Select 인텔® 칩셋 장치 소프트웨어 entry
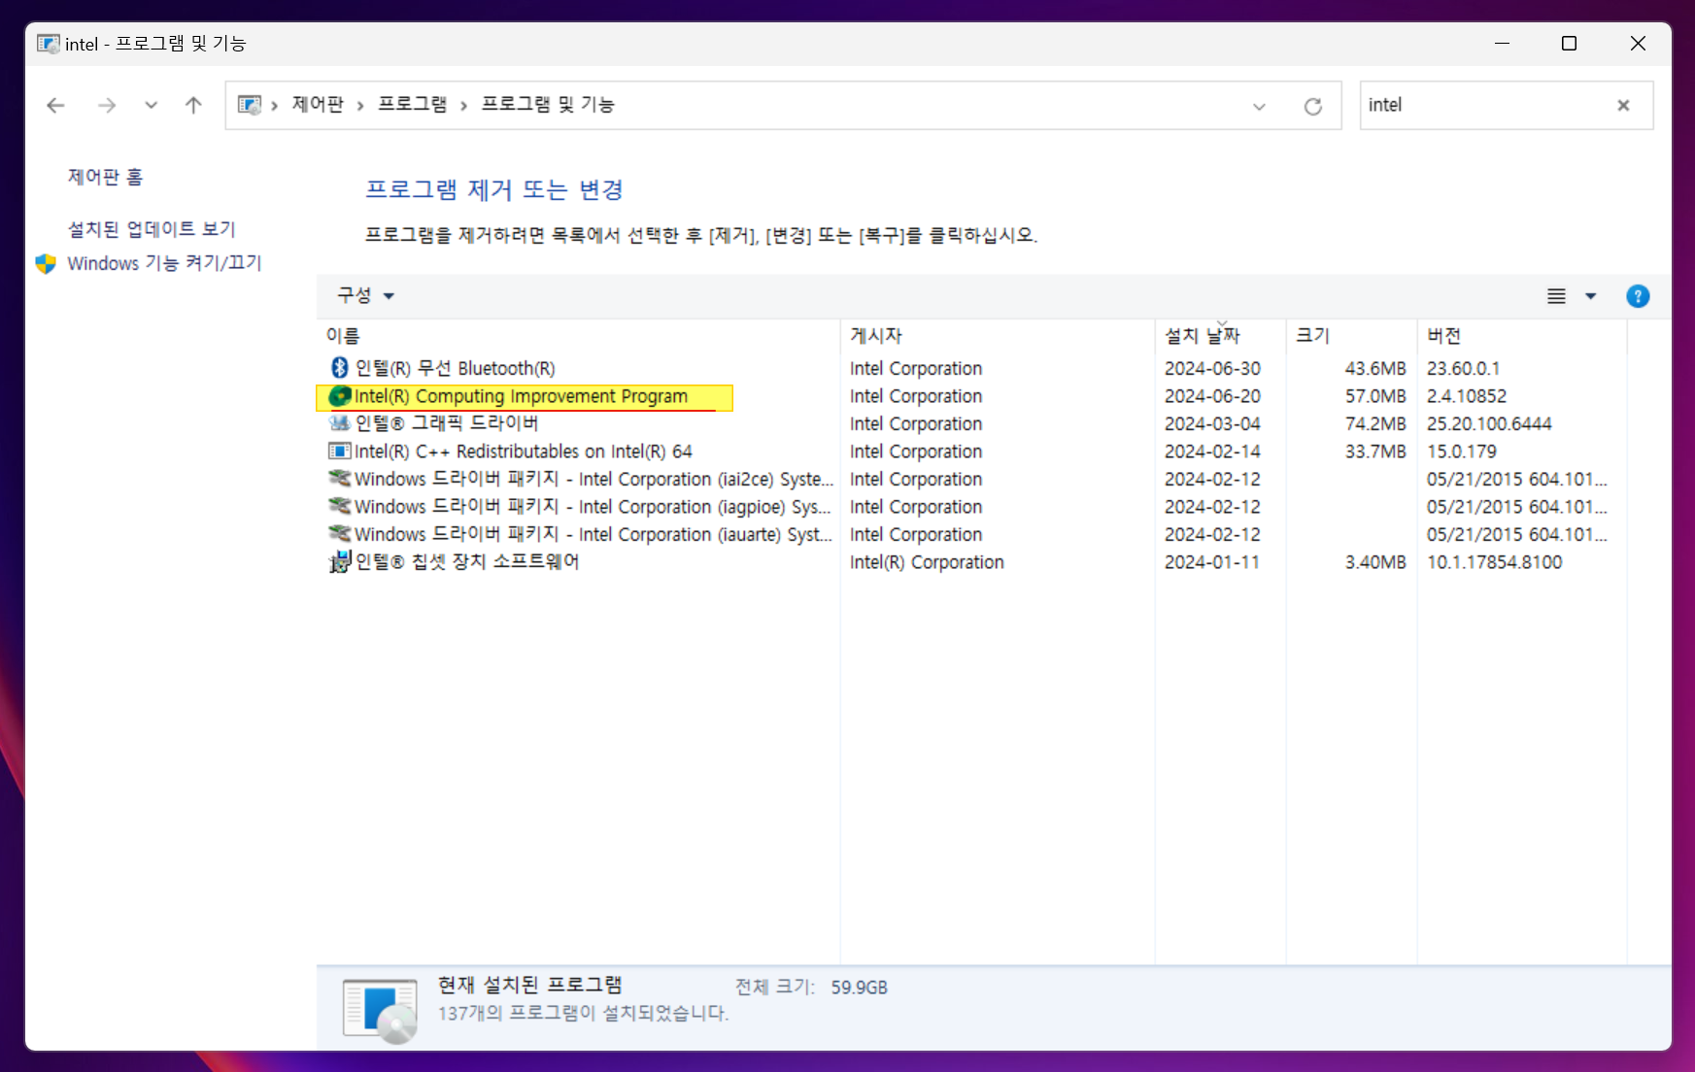The width and height of the screenshot is (1695, 1072). click(x=467, y=562)
